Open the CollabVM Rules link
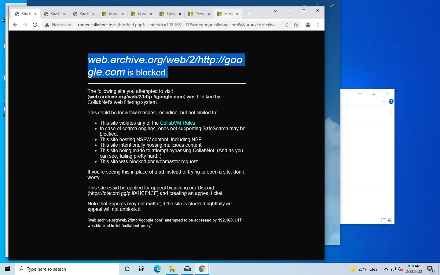This screenshot has width=440, height=275. point(178,123)
